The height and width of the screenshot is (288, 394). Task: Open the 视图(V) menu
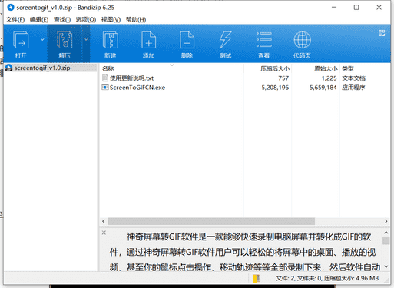[x=111, y=20]
